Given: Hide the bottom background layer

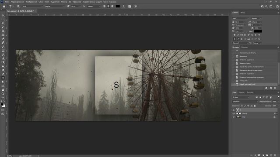Looking at the screenshot, I should point(233,117).
